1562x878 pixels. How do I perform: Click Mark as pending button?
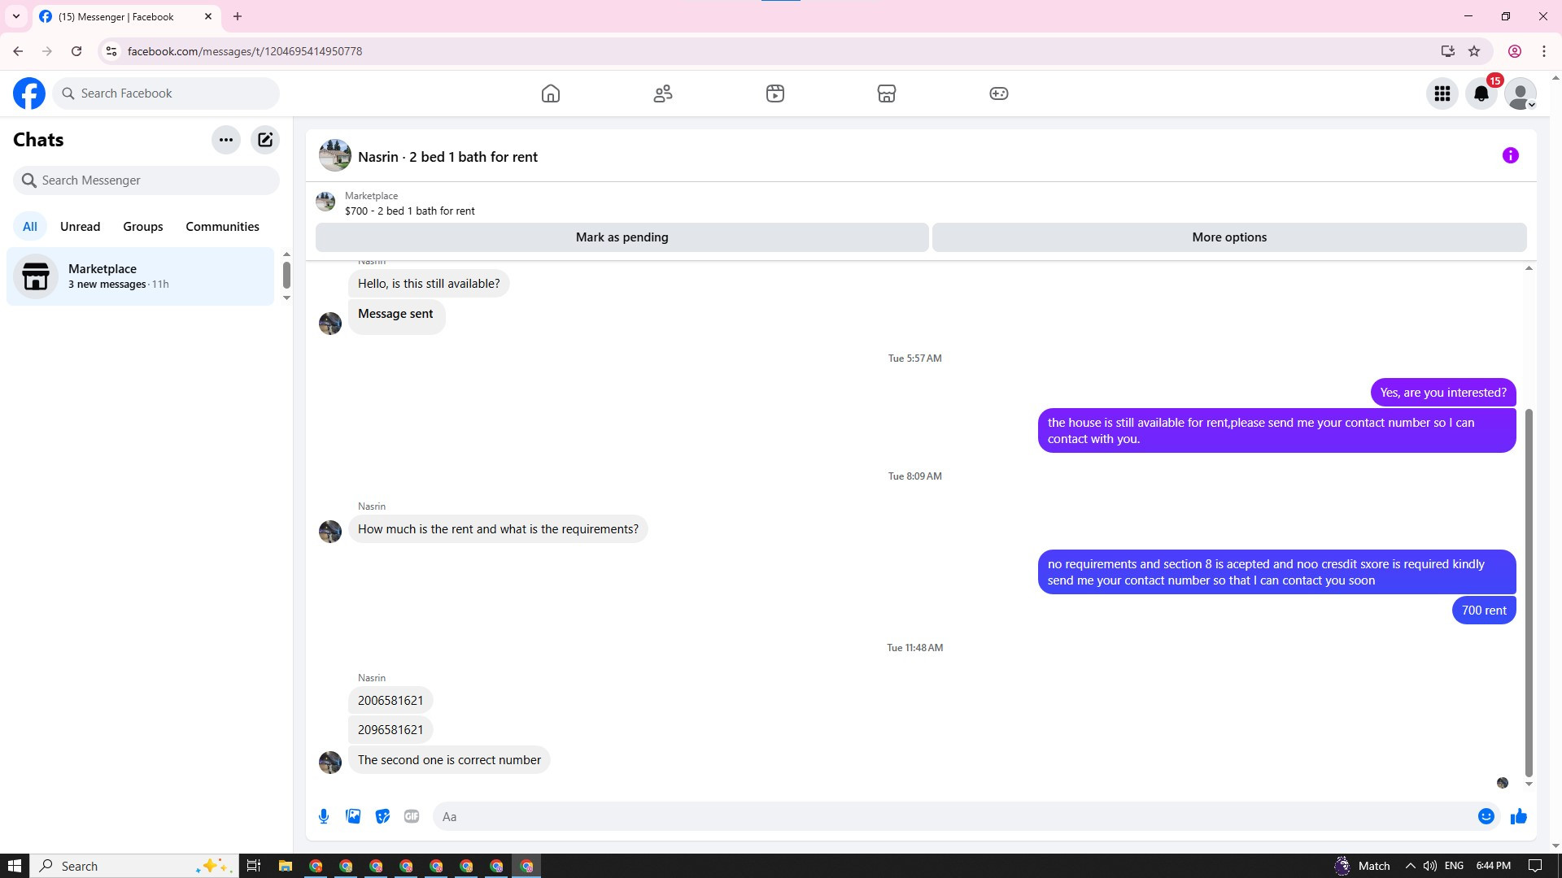click(622, 237)
